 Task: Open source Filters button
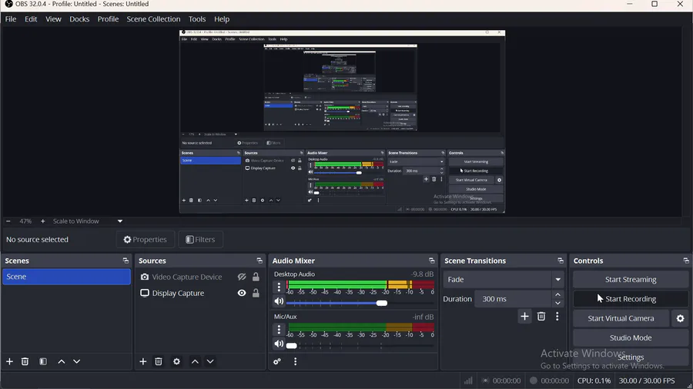pyautogui.click(x=200, y=240)
